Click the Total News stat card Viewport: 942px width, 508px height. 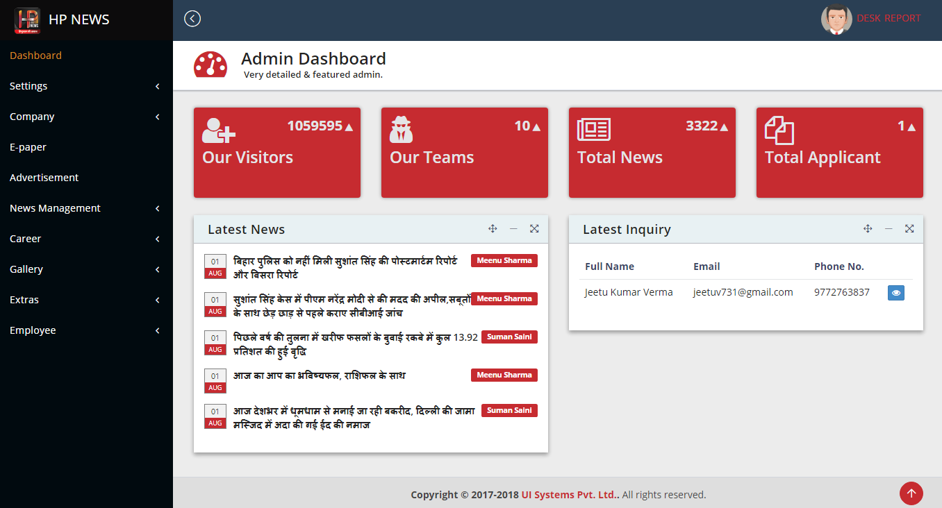click(x=652, y=153)
